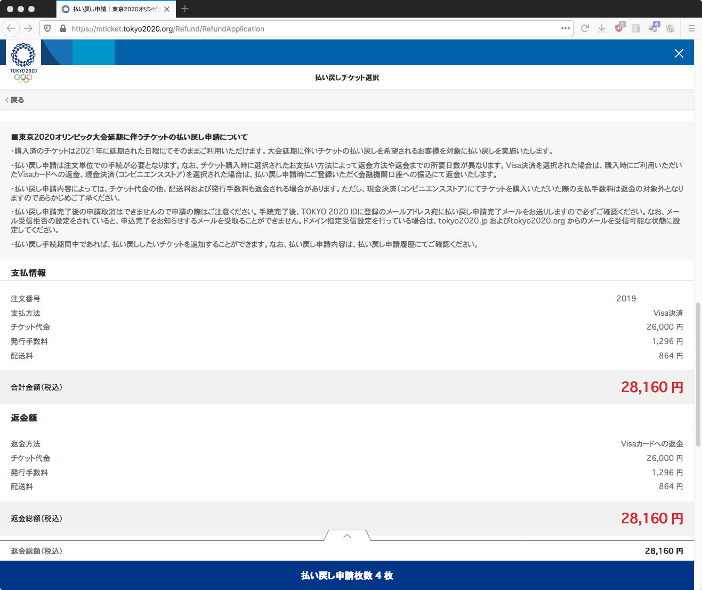Viewport: 702px width, 590px height.
Task: Click the Visaカードへの返金 refund method value
Action: (652, 444)
